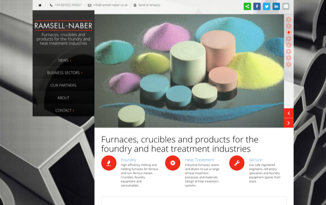Open the ABOUT menu item
326x205 pixels.
[63, 98]
